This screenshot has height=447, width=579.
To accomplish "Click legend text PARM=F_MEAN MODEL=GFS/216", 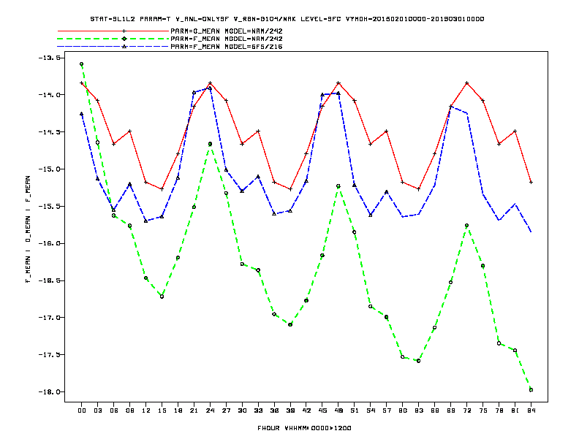I will click(x=227, y=47).
